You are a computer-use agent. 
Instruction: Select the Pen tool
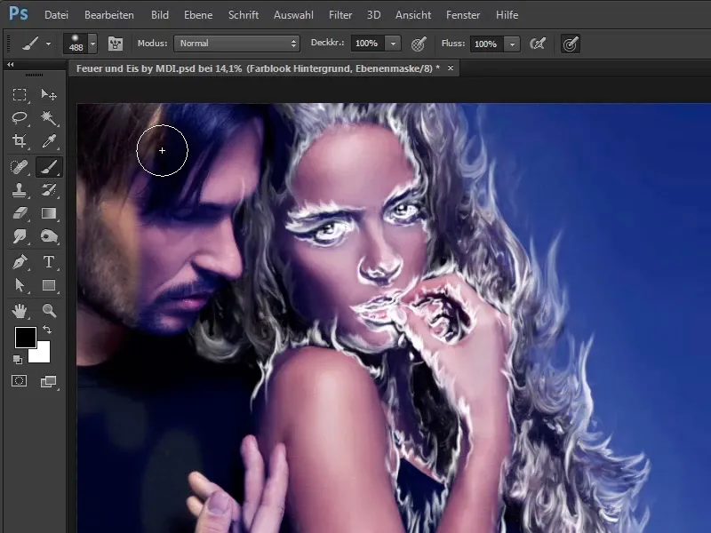point(20,262)
